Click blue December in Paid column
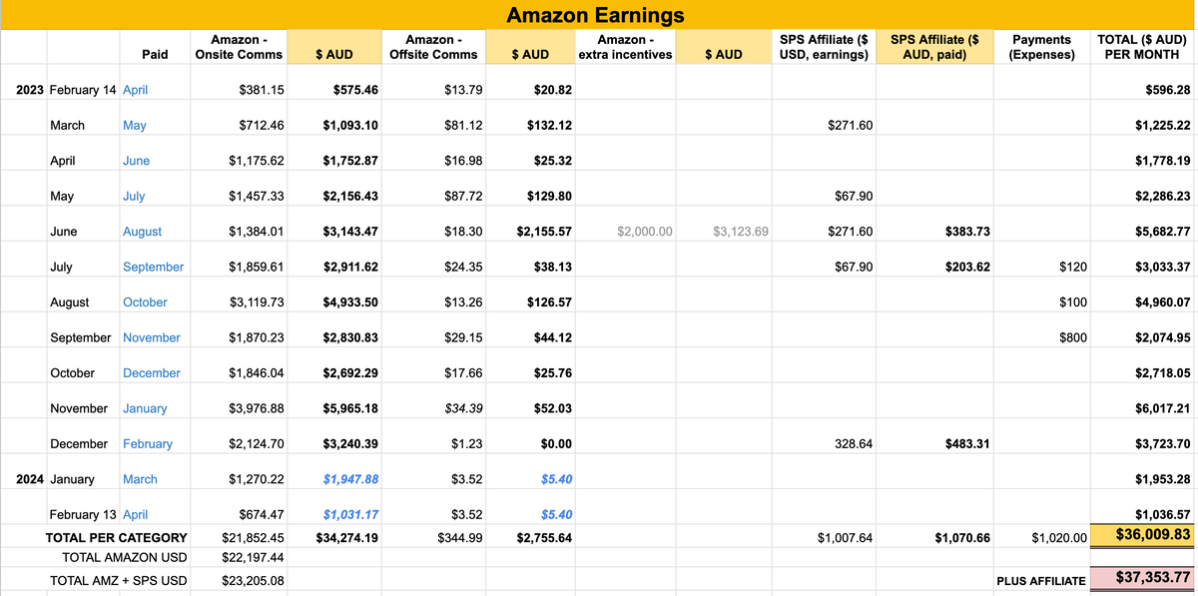The image size is (1198, 596). point(151,373)
